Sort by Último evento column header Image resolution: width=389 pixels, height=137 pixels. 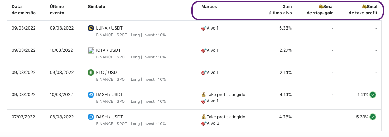click(x=57, y=10)
